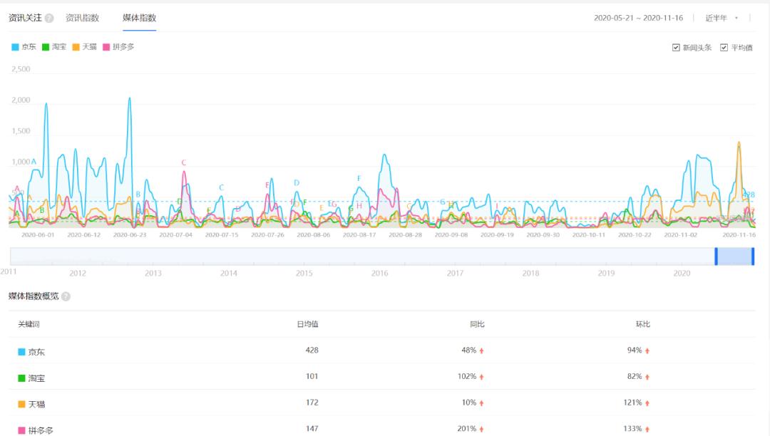
Task: Click the 拼多多 pink swatch in table
Action: tap(21, 430)
